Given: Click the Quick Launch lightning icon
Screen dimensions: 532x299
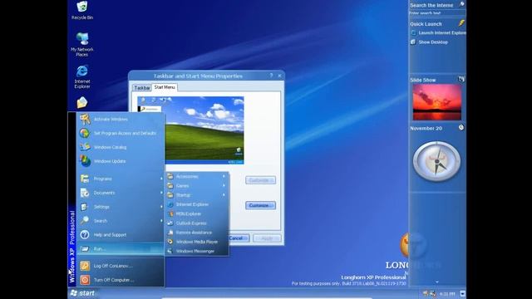Looking at the screenshot, I should pos(461,23).
